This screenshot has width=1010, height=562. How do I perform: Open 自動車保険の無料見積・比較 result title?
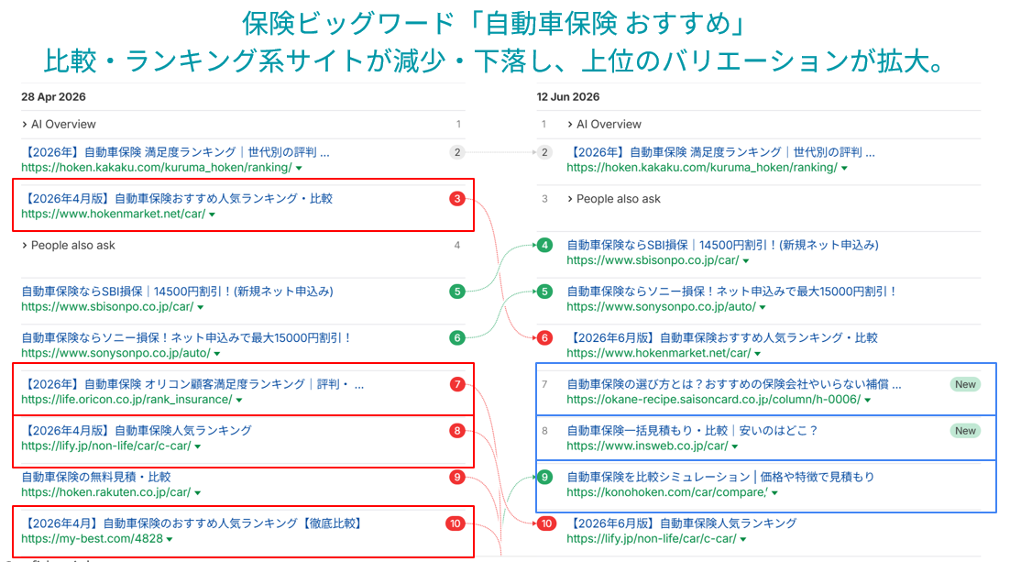(96, 477)
